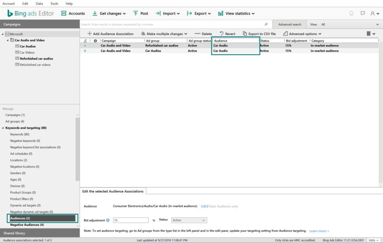
Task: Open the Get changes dropdown
Action: 109,13
